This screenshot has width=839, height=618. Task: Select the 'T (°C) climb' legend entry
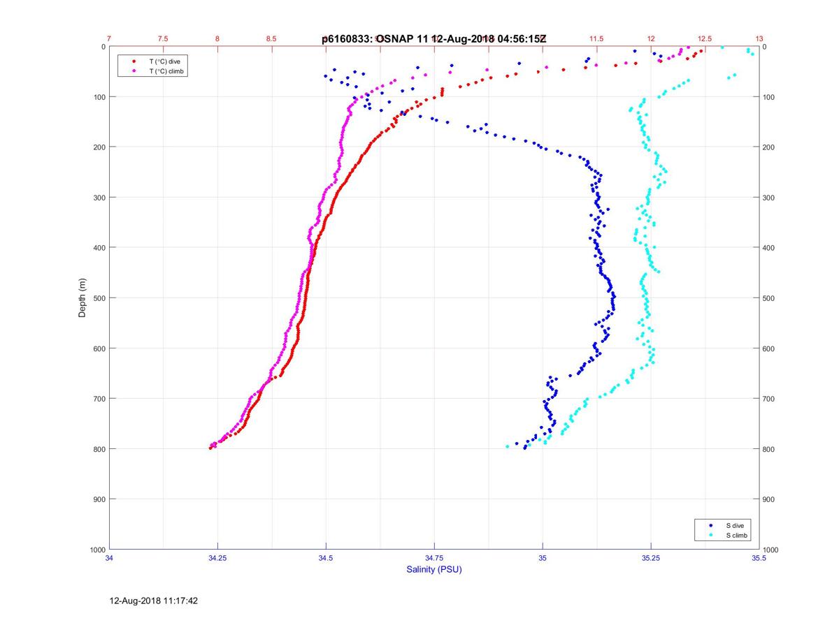(x=167, y=71)
